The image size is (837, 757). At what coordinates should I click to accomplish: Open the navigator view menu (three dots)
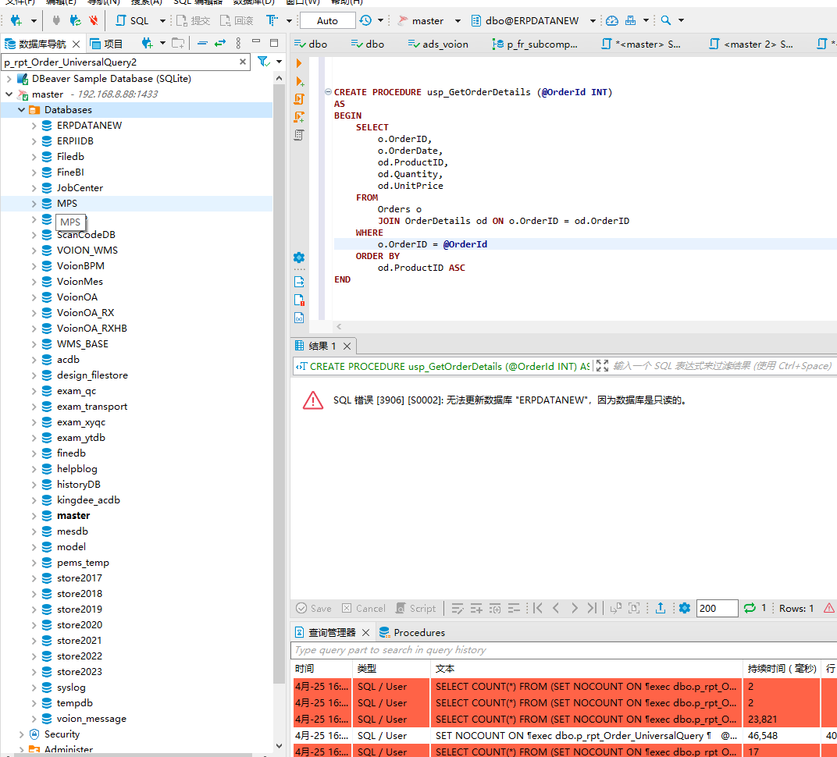click(x=238, y=43)
